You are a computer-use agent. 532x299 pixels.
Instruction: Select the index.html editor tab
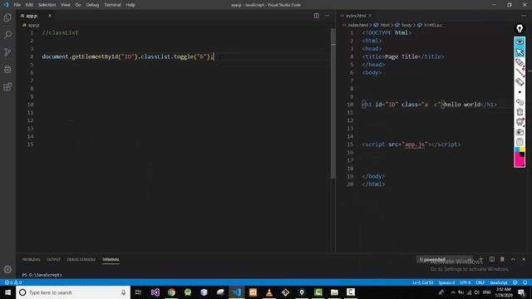357,16
